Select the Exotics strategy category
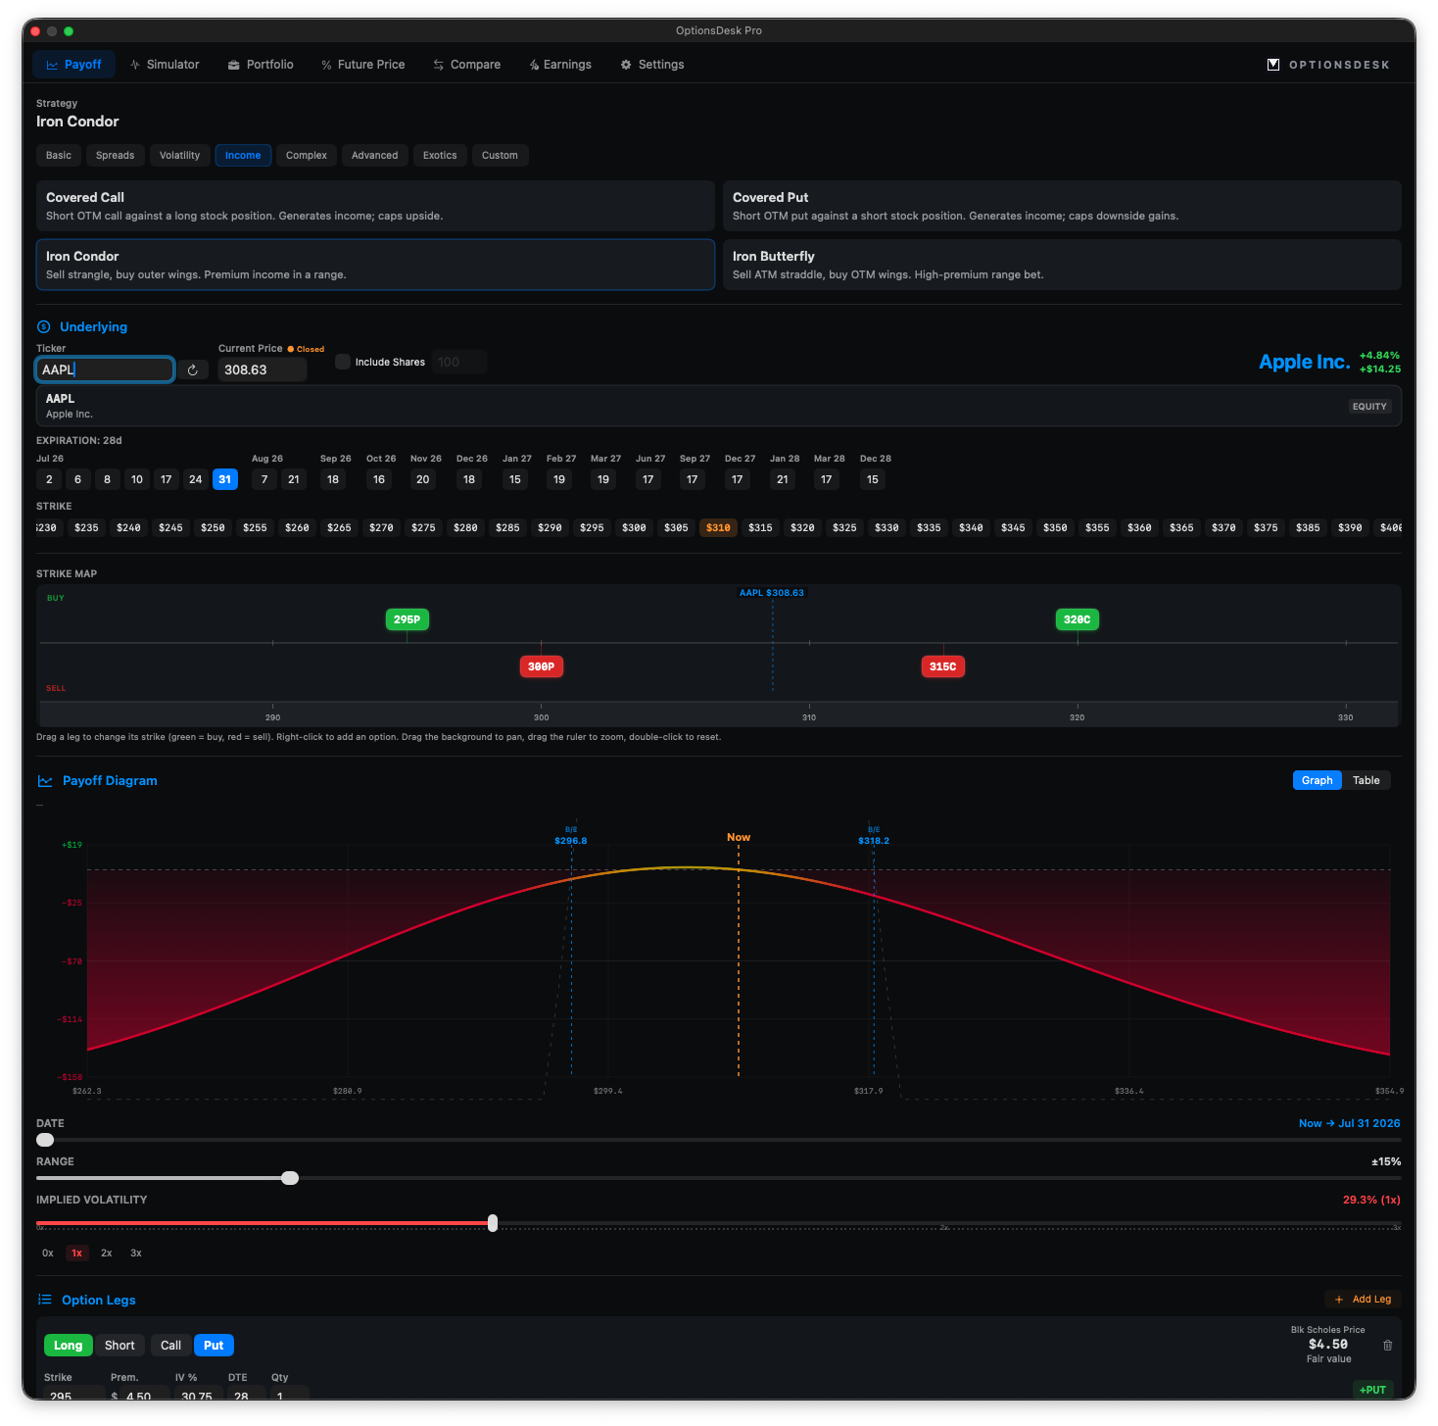 pos(440,155)
